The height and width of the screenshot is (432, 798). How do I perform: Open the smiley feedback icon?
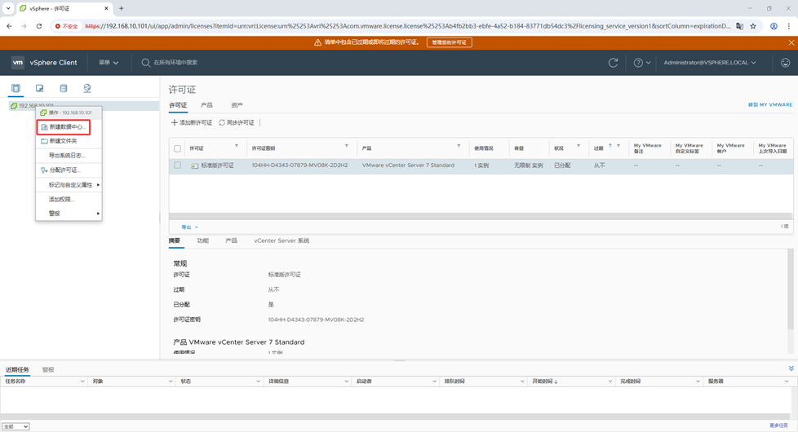tap(785, 63)
